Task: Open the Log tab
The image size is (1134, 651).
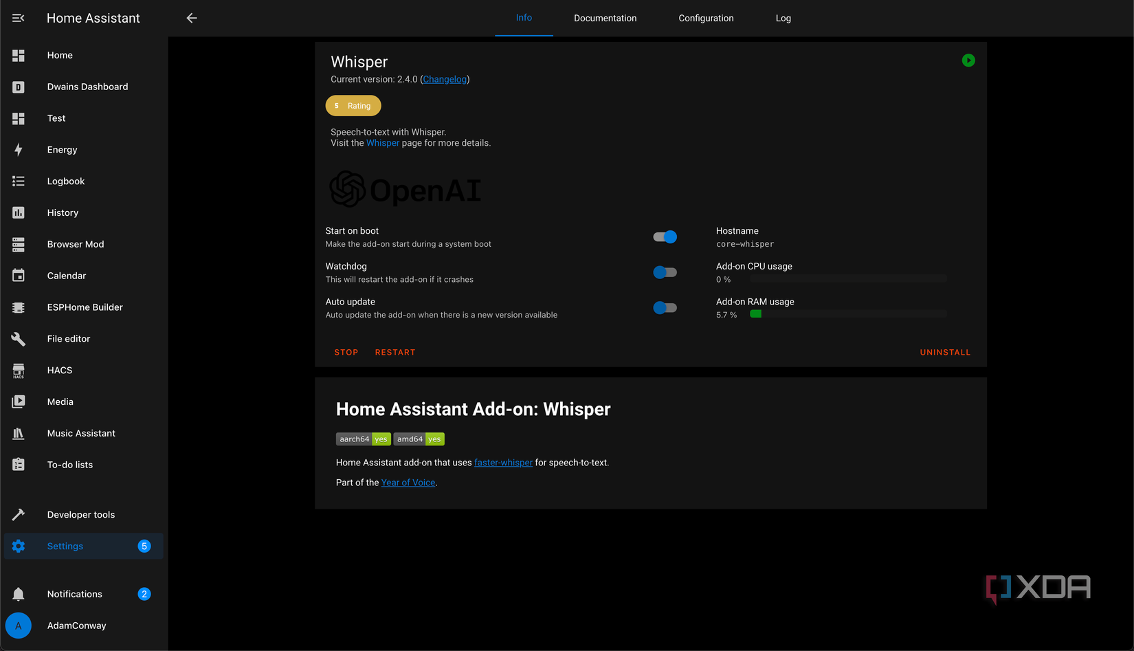Action: tap(783, 18)
